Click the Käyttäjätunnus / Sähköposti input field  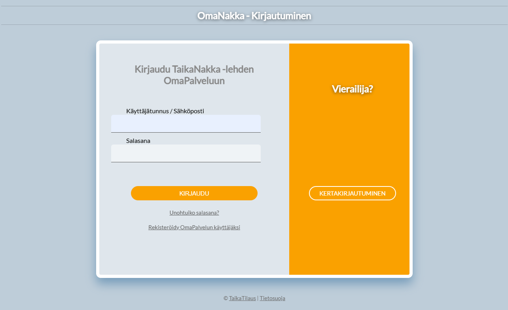point(186,124)
